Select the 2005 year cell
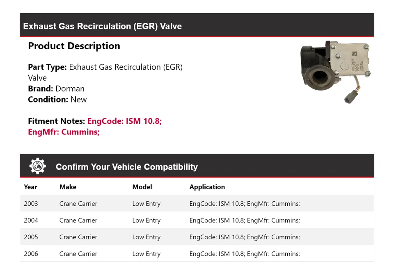The width and height of the screenshot is (394, 275). click(x=31, y=237)
